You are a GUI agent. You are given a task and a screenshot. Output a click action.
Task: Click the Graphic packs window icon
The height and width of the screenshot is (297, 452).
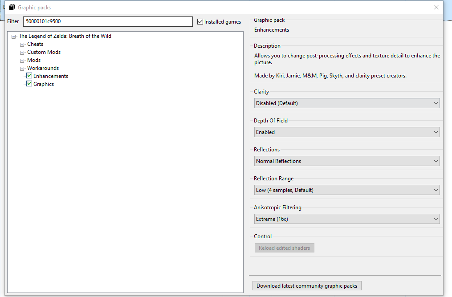[x=12, y=8]
